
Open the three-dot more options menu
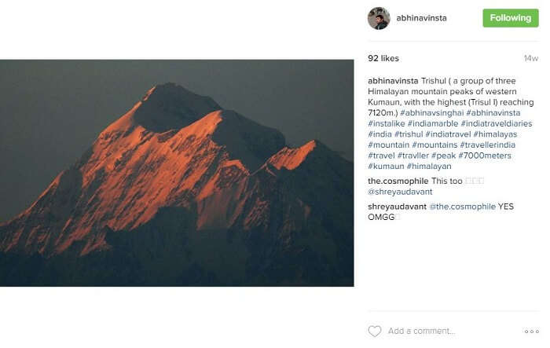click(x=531, y=332)
